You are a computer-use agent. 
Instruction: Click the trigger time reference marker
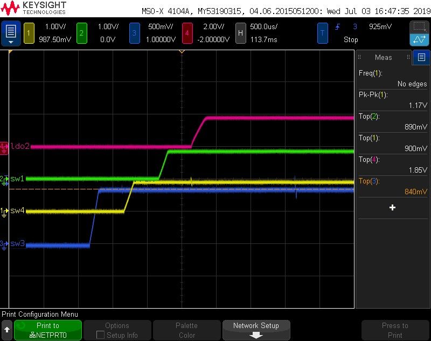182,52
